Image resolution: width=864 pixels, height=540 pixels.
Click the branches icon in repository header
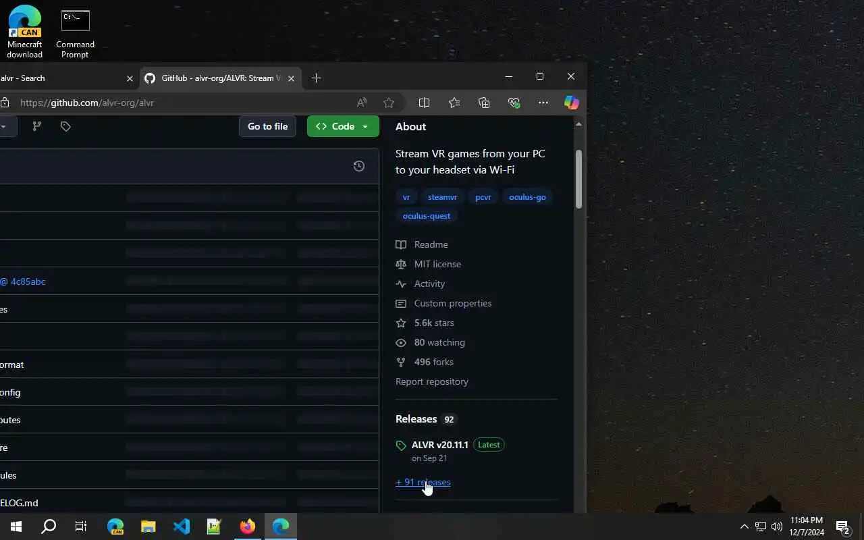(x=37, y=126)
